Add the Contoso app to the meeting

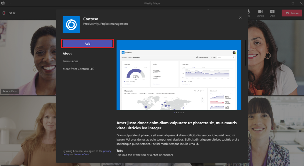click(87, 43)
